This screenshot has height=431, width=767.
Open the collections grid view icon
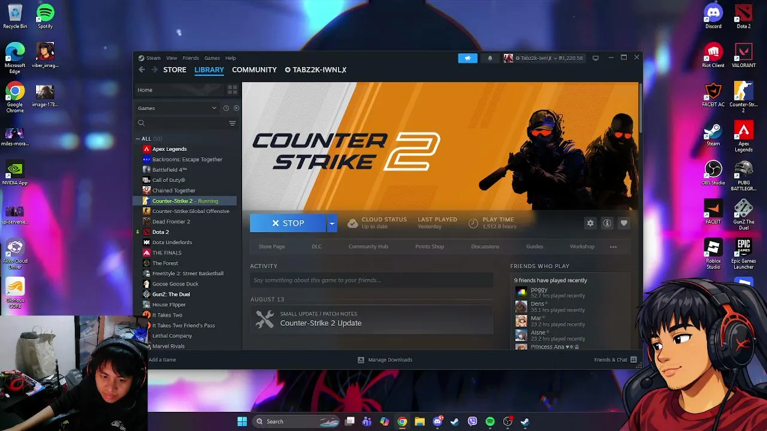pos(232,90)
